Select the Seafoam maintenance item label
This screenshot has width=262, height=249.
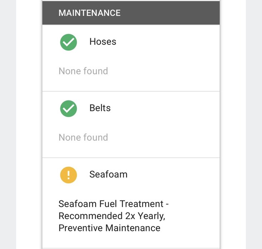(108, 175)
